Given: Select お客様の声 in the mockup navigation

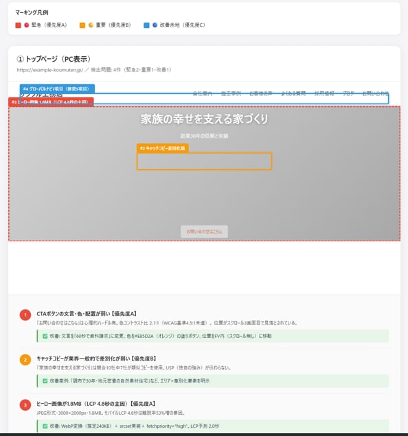Looking at the screenshot, I should 261,94.
